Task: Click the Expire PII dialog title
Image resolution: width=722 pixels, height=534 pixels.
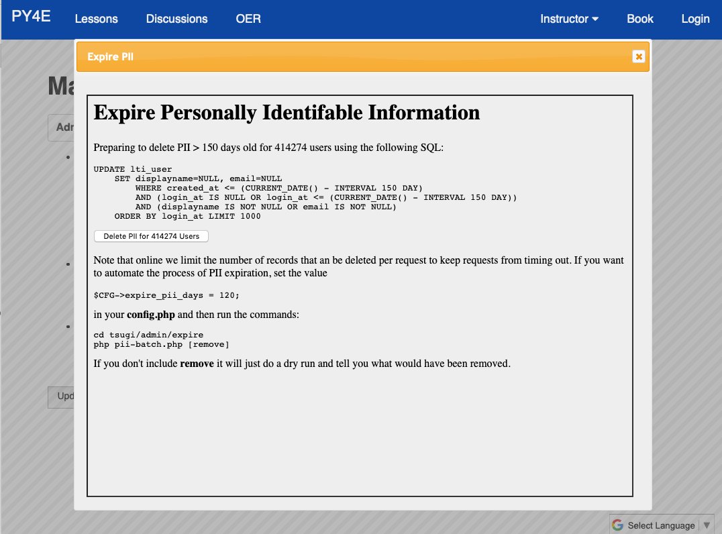Action: [x=110, y=56]
